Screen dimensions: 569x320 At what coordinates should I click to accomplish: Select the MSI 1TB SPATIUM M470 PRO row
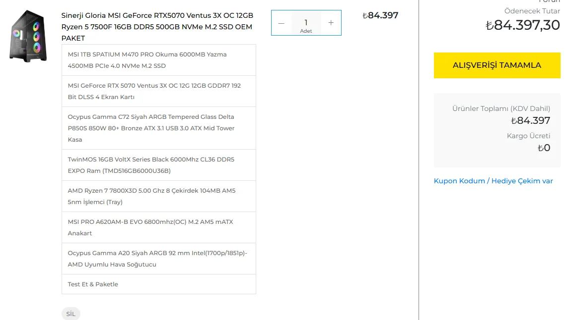[x=158, y=60]
